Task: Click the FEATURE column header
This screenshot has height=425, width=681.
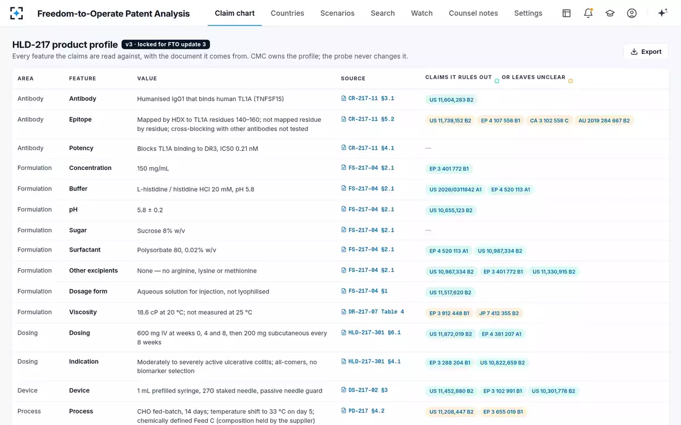Action: (82, 79)
